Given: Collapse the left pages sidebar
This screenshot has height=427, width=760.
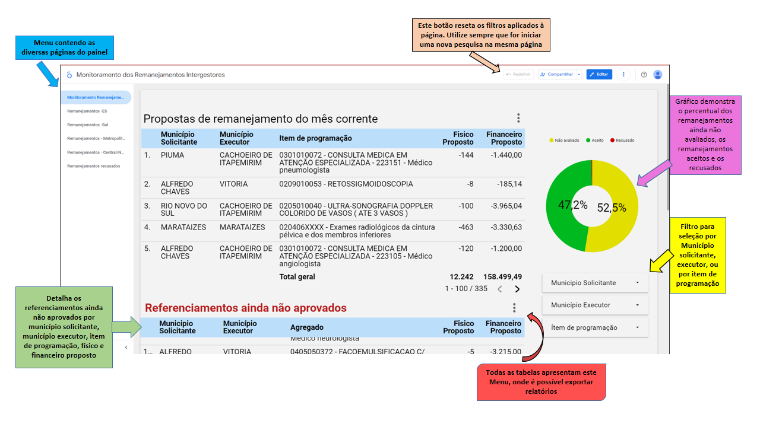Looking at the screenshot, I should click(126, 348).
